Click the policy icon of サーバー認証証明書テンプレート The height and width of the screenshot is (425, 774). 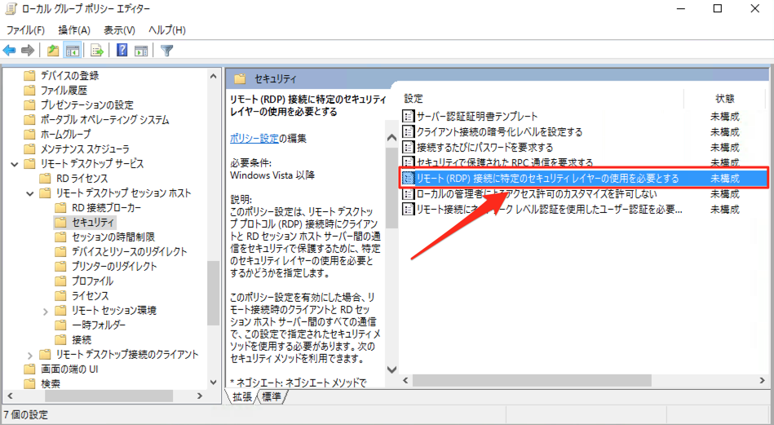coord(409,117)
